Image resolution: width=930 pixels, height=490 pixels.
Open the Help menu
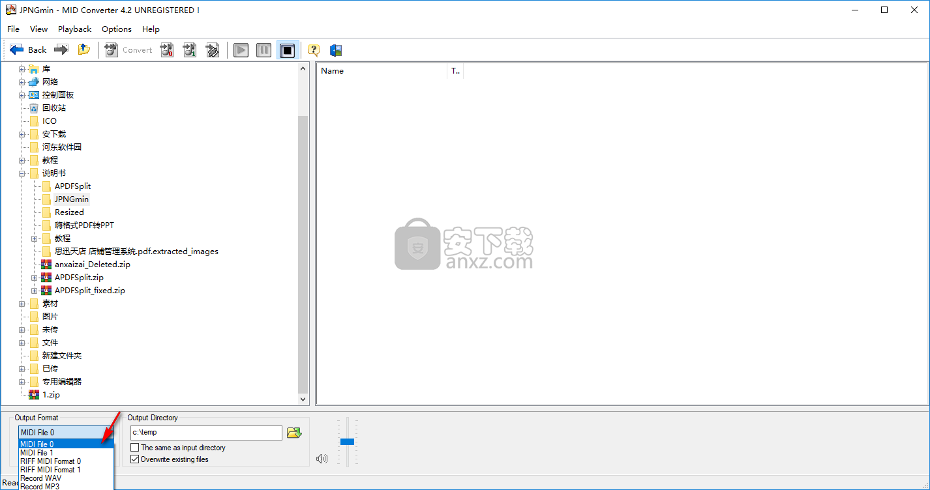tap(151, 29)
